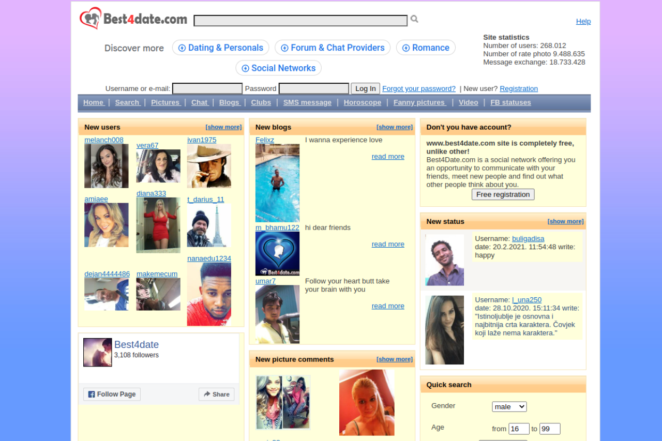Open the l_una250 username link
The width and height of the screenshot is (662, 441).
tap(526, 300)
